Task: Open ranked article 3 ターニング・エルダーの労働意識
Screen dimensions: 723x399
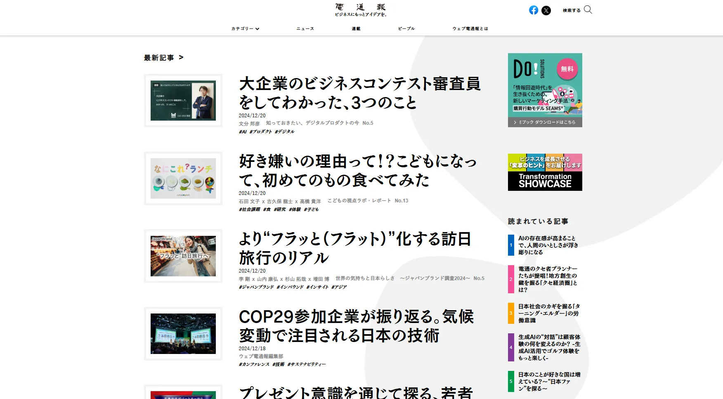Action: tap(545, 313)
